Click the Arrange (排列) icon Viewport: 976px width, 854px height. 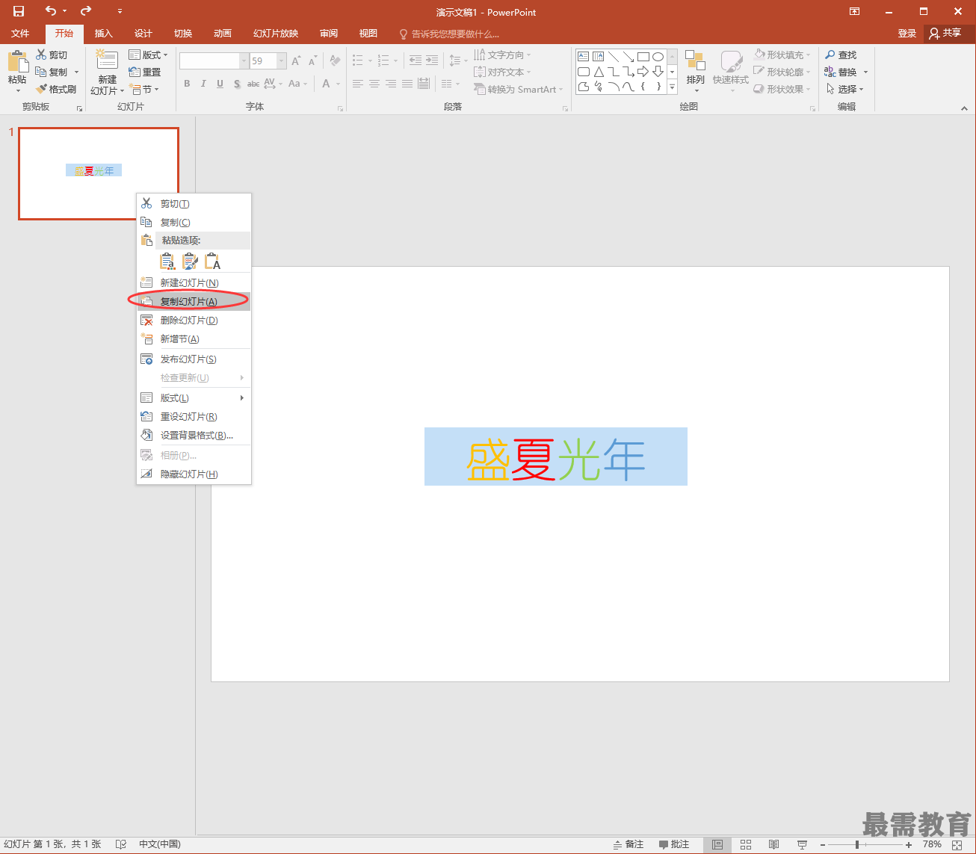[695, 61]
